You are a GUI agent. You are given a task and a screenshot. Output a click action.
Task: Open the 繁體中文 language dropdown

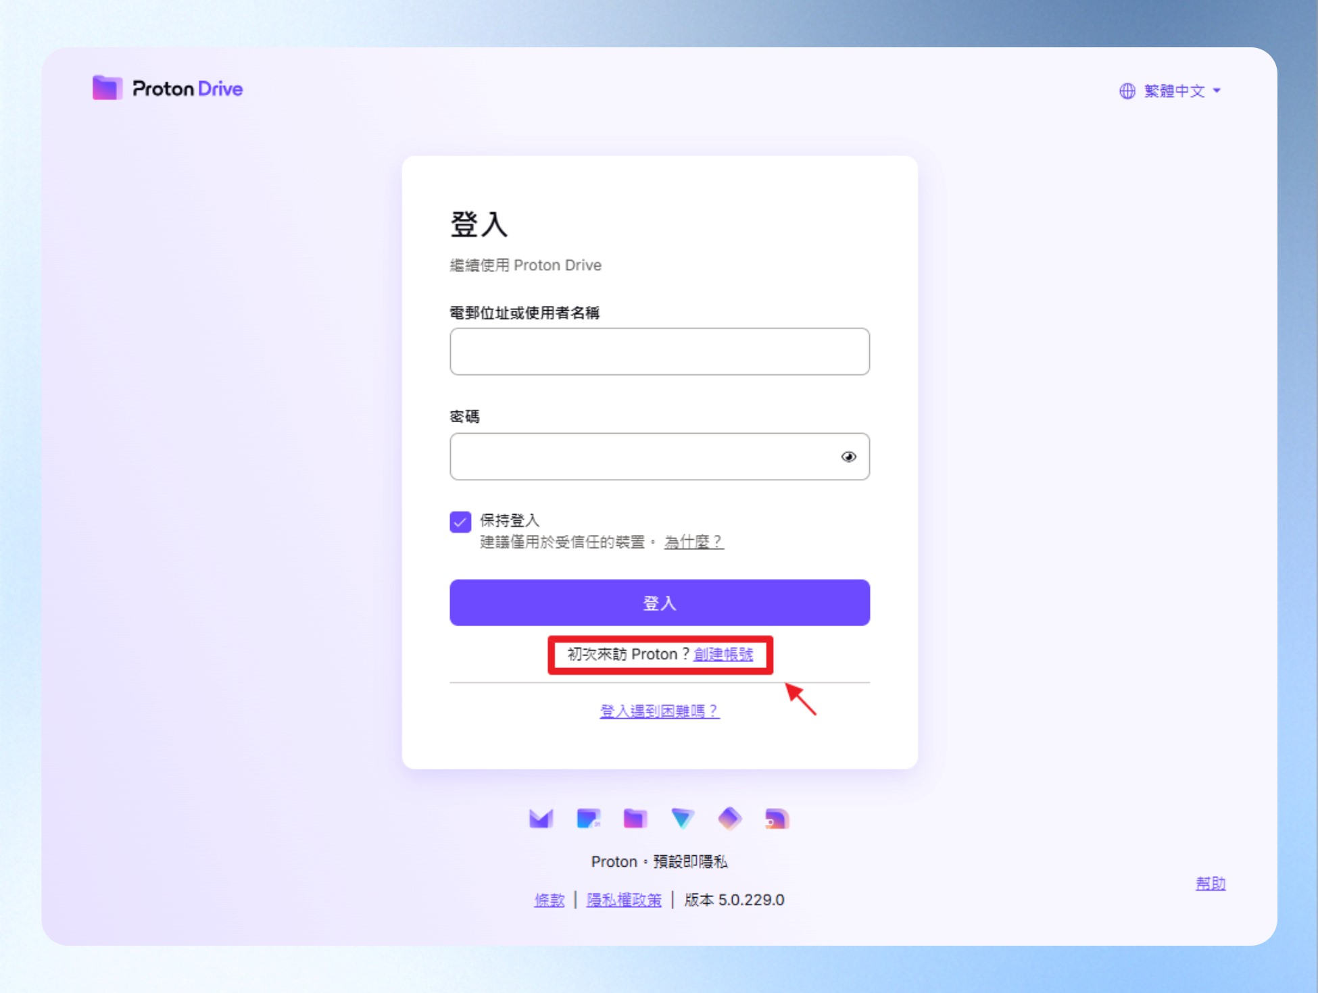click(x=1170, y=91)
